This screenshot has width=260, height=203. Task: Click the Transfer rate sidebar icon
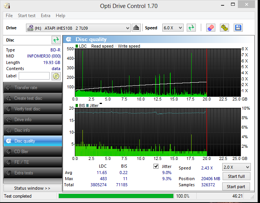click(8, 88)
